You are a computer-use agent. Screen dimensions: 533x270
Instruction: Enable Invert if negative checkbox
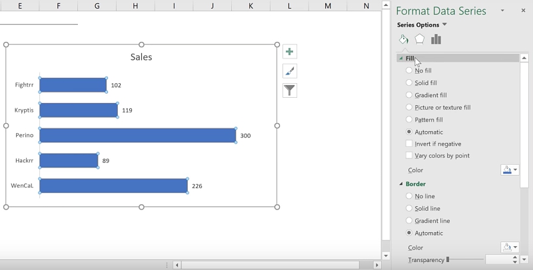[409, 144]
